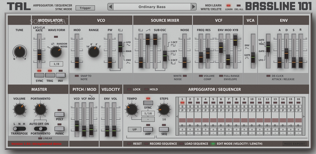
Task: Open the UP arpeggio mode selector
Action: (134, 129)
